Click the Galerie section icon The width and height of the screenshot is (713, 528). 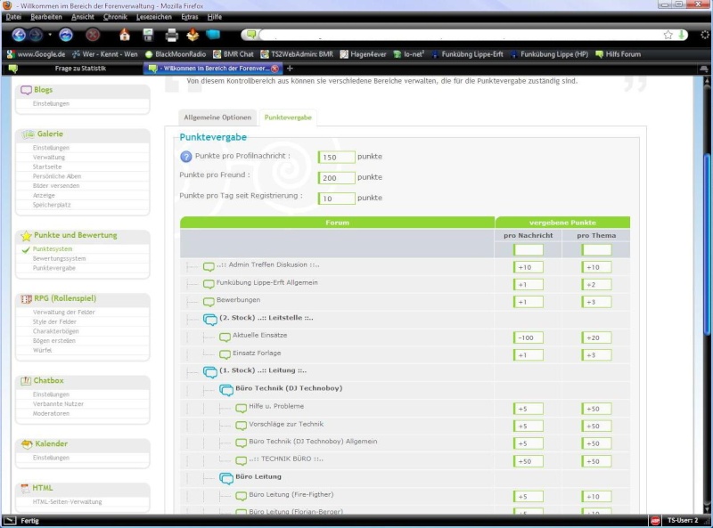point(28,134)
